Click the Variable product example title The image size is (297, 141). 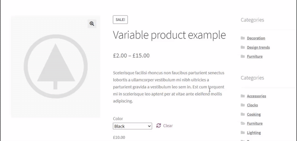pos(169,35)
